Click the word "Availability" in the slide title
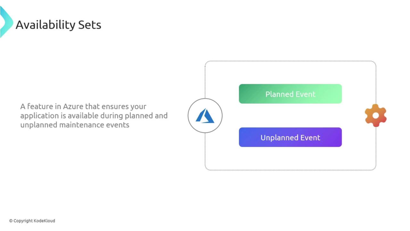Screen dimensions: 410x231 45,25
